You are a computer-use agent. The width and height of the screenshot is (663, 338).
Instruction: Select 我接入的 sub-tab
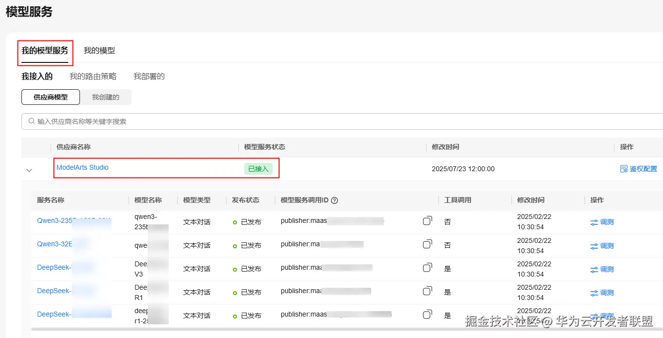coord(37,76)
